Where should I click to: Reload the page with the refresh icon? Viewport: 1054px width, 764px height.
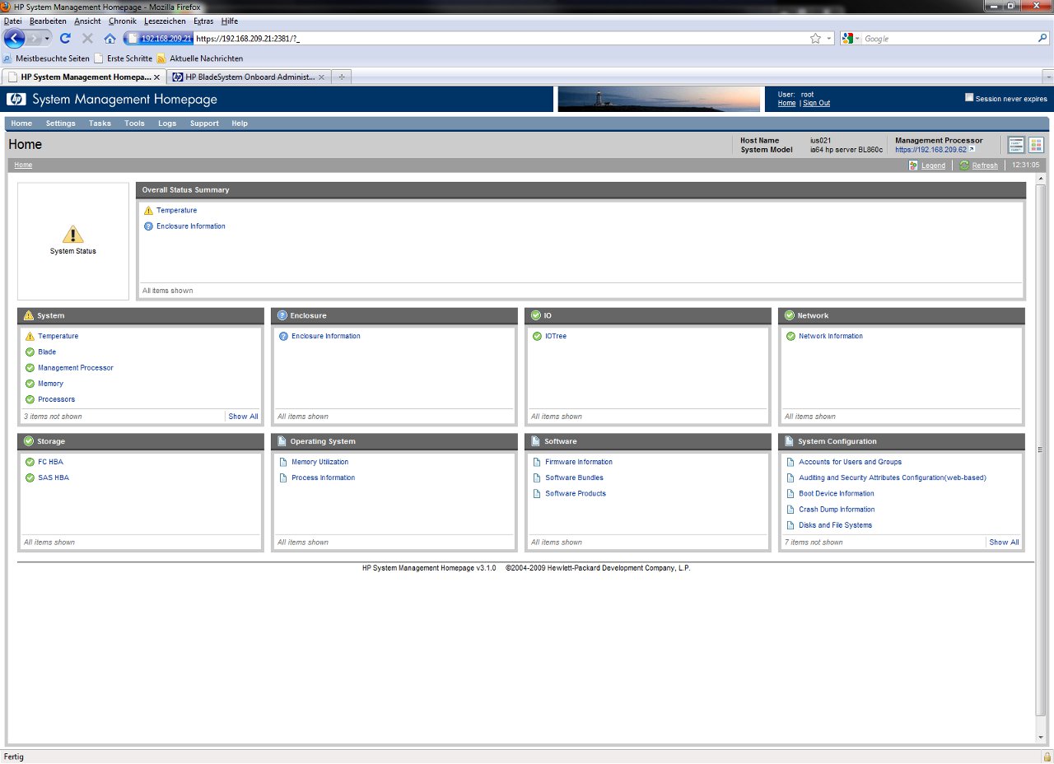65,39
